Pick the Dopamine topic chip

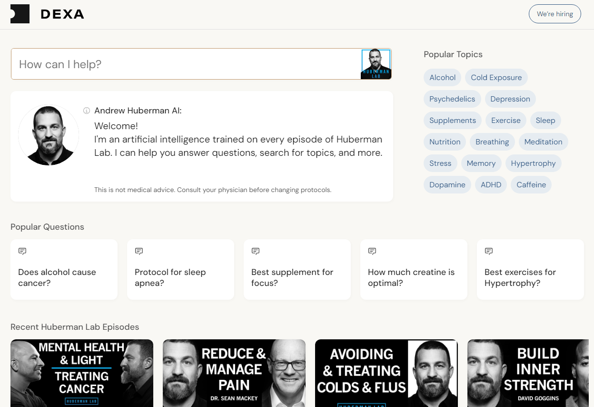(x=447, y=184)
